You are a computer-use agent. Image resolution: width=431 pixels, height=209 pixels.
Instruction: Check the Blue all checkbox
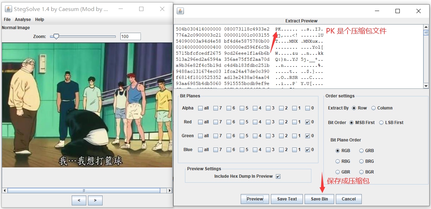pyautogui.click(x=201, y=150)
